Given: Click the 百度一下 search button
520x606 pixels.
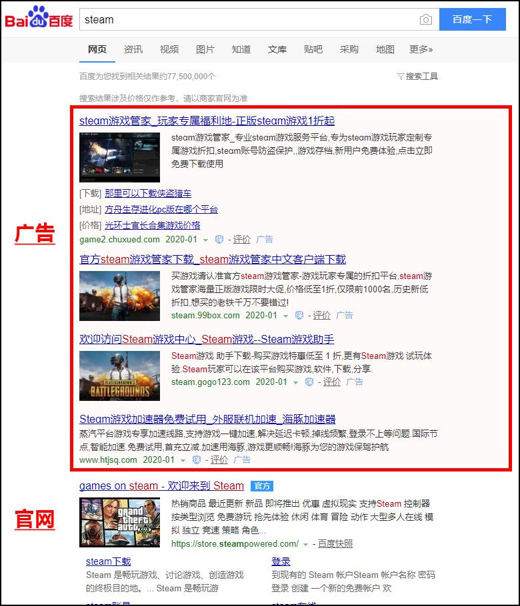Looking at the screenshot, I should [473, 19].
